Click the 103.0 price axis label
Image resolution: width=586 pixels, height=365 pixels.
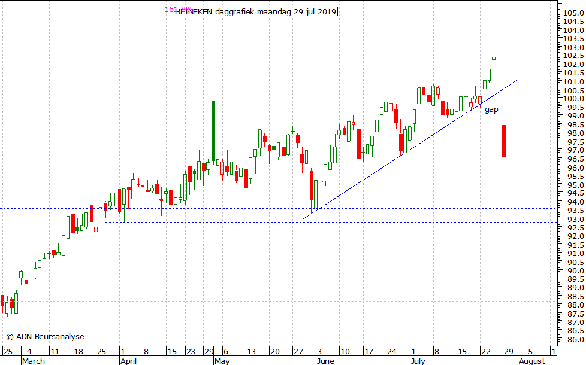tap(573, 47)
